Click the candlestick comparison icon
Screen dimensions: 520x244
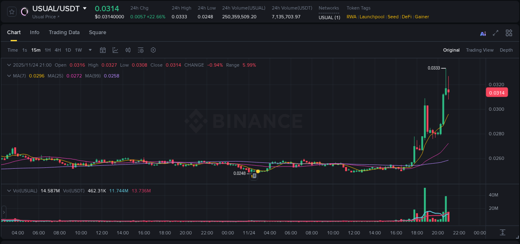pyautogui.click(x=128, y=50)
